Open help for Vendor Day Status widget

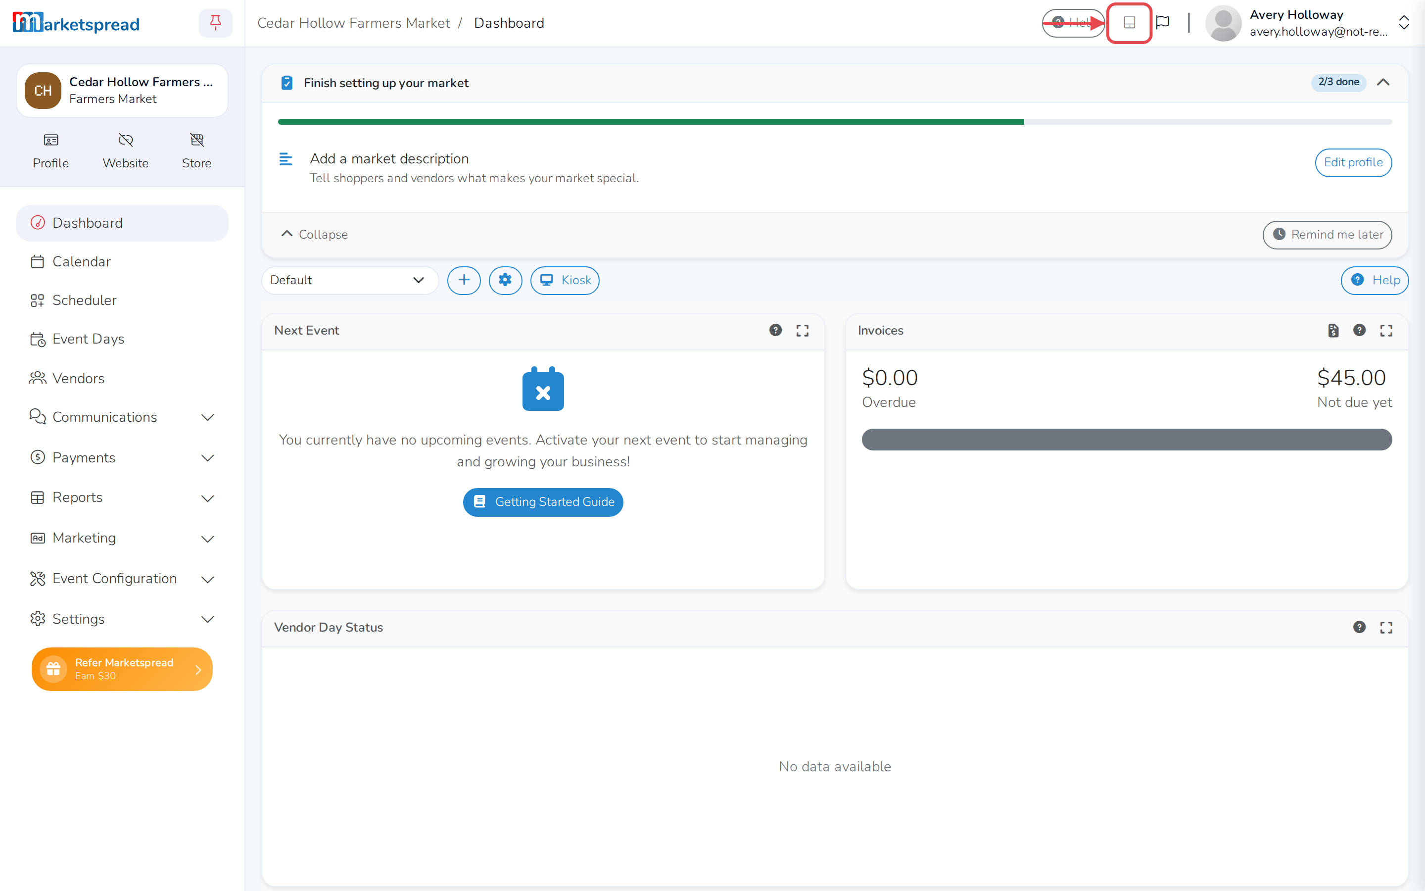[x=1359, y=627]
